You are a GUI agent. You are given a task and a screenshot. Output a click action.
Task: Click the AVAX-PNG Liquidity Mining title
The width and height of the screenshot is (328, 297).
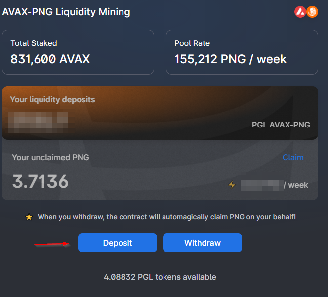coord(66,12)
